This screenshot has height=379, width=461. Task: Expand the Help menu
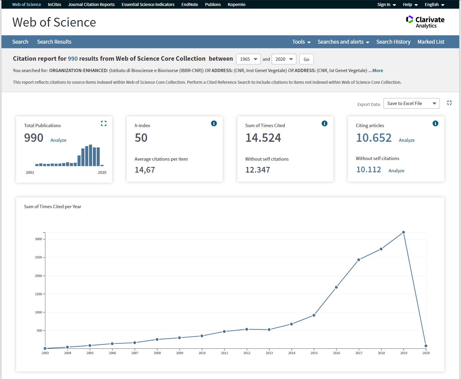[x=410, y=4]
